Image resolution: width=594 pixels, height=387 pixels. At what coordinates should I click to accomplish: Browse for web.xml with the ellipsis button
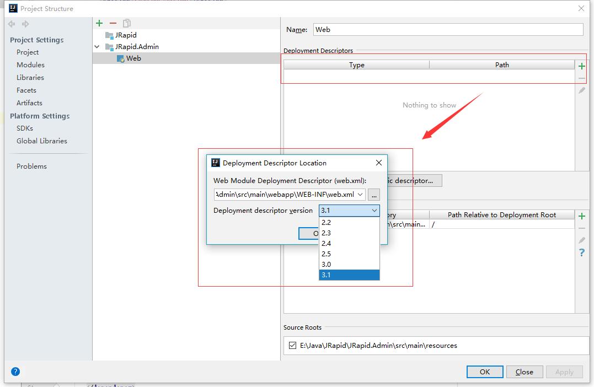pyautogui.click(x=373, y=194)
